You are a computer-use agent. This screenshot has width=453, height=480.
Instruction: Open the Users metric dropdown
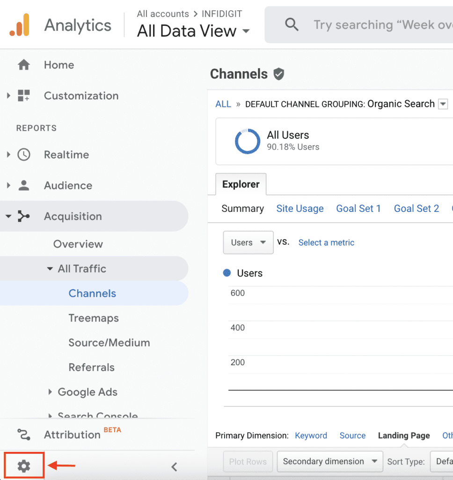click(x=248, y=242)
